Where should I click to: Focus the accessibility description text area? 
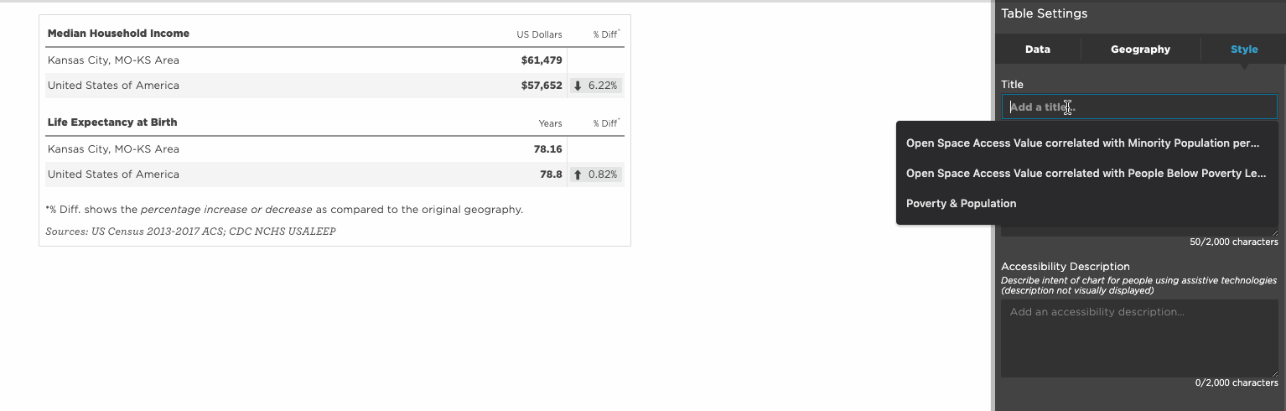click(x=1139, y=338)
